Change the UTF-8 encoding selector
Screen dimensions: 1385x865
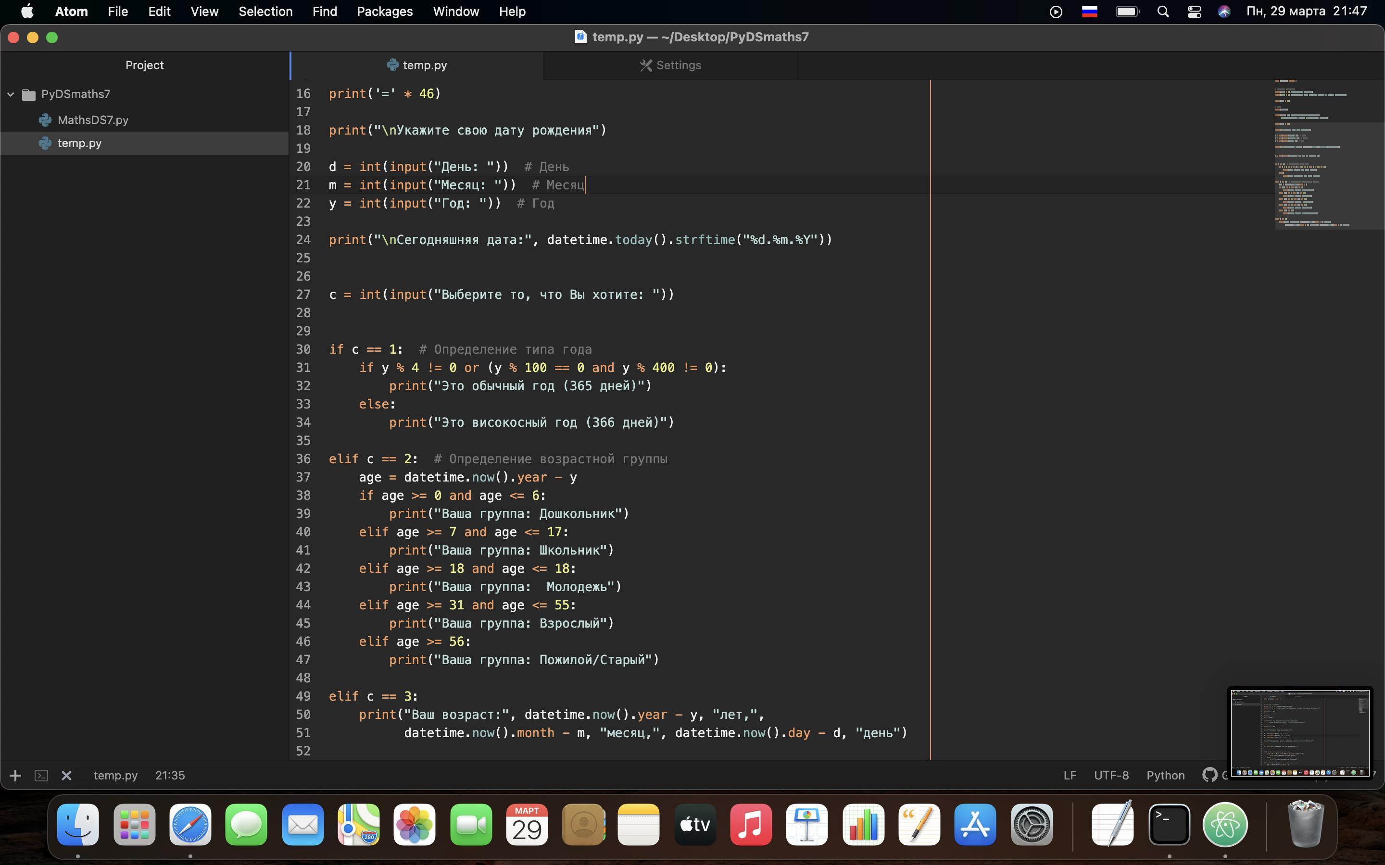click(x=1111, y=775)
